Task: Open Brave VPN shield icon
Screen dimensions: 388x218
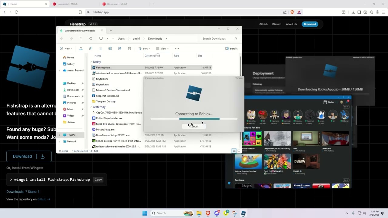Action: (377, 12)
